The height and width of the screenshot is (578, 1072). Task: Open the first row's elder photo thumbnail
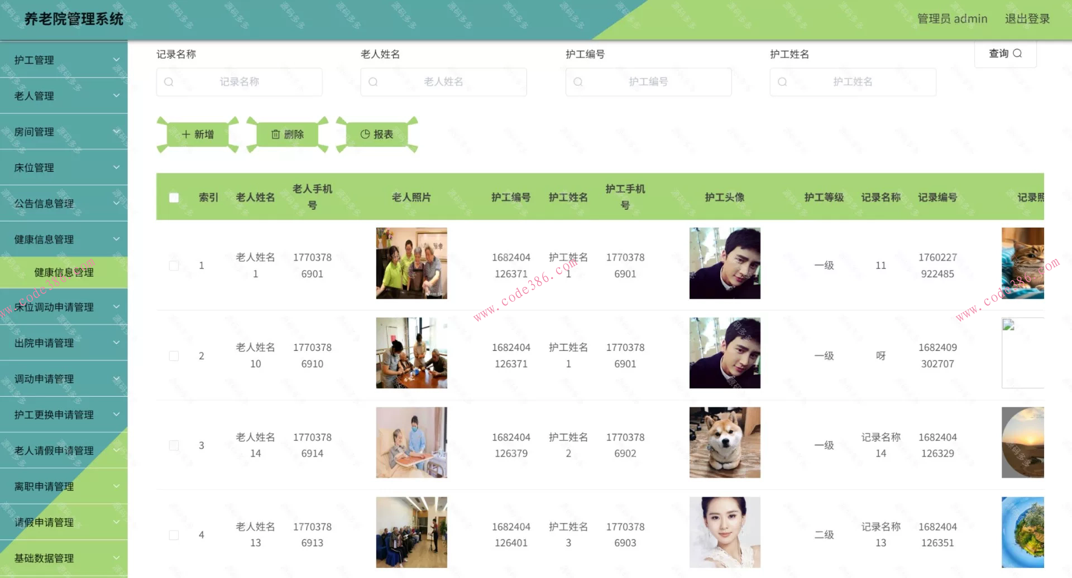tap(411, 263)
